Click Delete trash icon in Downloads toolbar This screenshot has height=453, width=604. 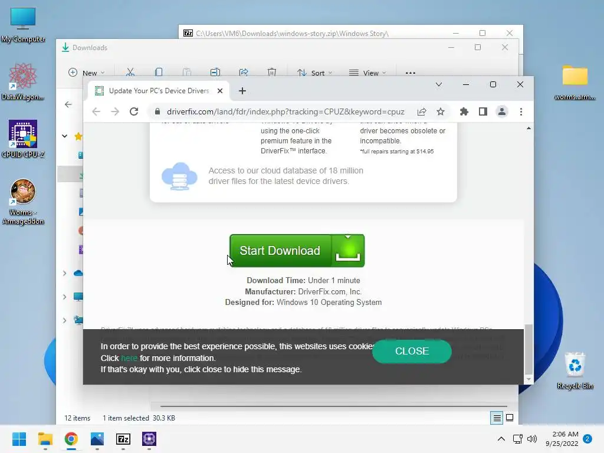(x=271, y=73)
